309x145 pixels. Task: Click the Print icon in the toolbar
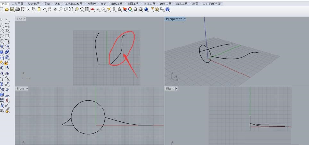[18, 9]
